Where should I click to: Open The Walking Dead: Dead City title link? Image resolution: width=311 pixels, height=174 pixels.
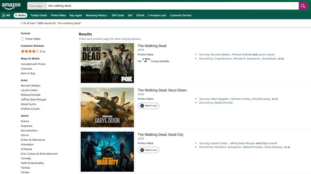tap(160, 134)
